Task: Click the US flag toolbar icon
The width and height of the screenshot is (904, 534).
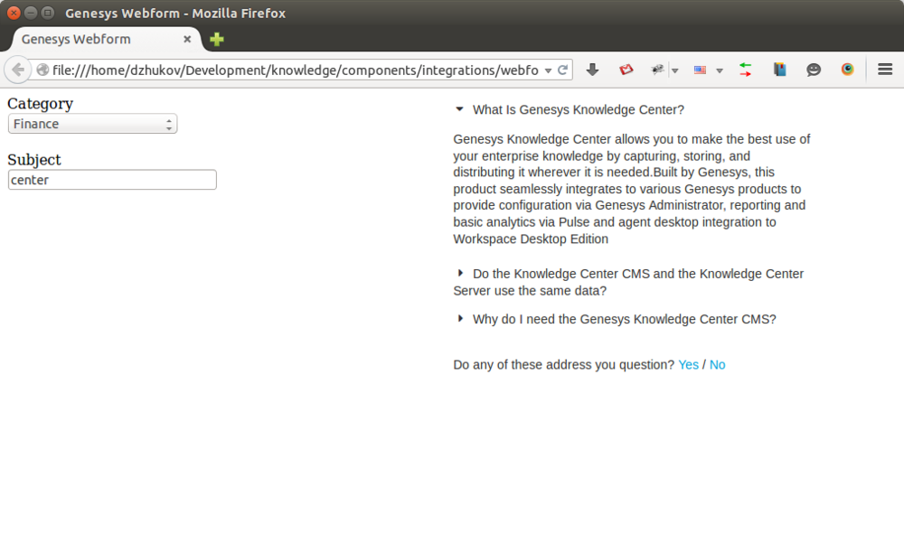Action: pyautogui.click(x=700, y=70)
